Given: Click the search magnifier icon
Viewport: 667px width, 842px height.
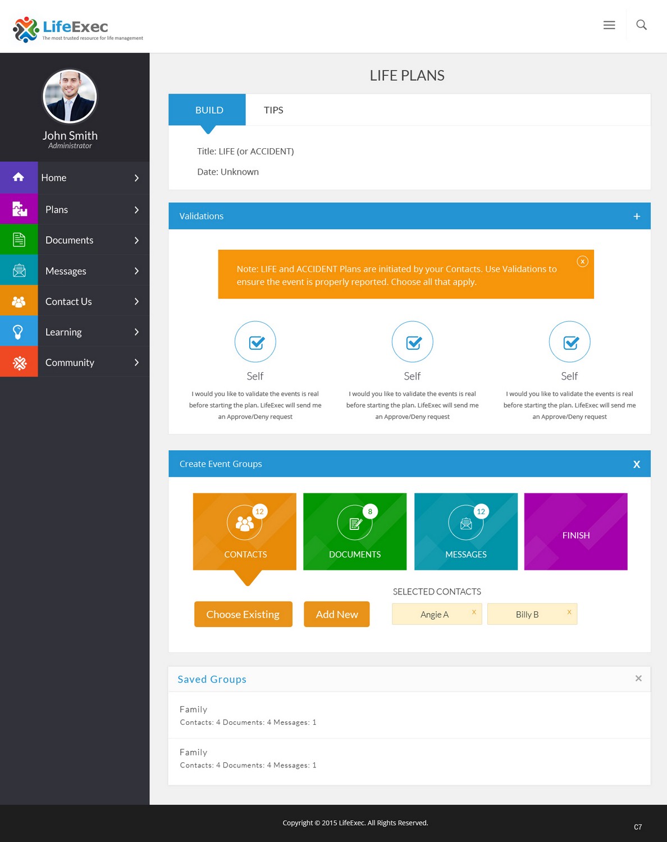Looking at the screenshot, I should click(641, 25).
